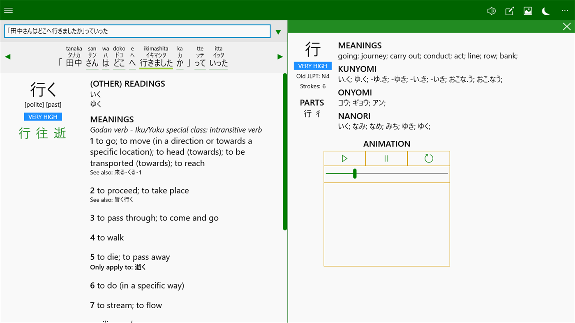Open the image recognition tool
The image size is (575, 323).
527,11
